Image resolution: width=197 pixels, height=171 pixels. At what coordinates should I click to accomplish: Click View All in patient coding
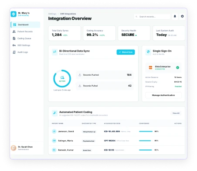(176, 113)
